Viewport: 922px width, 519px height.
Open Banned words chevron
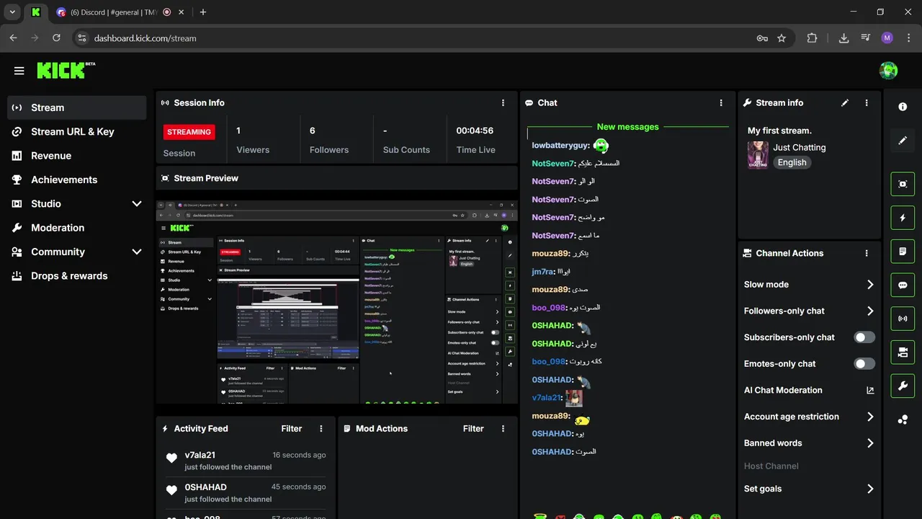pos(870,443)
